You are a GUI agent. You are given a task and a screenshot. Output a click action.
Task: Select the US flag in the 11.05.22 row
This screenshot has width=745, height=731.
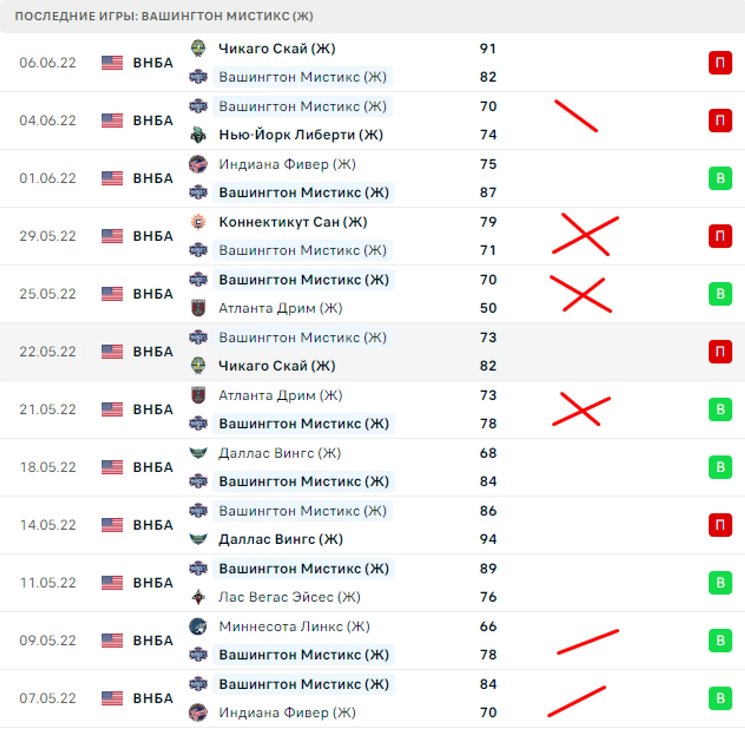point(112,582)
